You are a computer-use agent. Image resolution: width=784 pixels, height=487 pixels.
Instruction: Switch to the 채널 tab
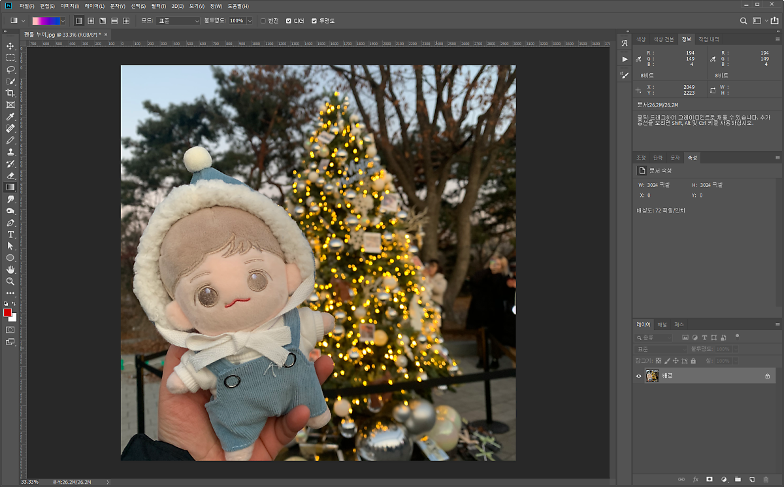(662, 324)
